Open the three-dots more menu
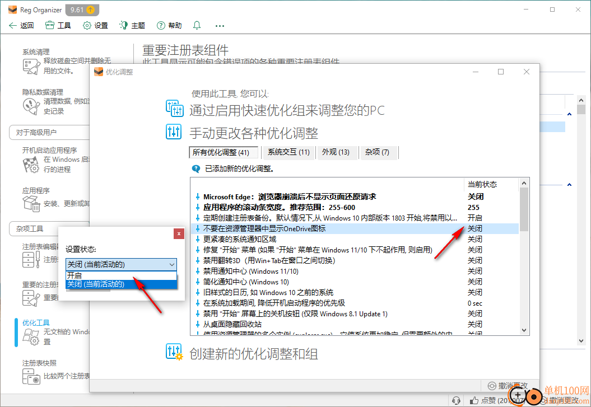 pyautogui.click(x=220, y=26)
